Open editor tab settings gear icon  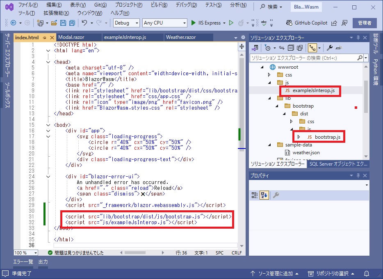243,37
